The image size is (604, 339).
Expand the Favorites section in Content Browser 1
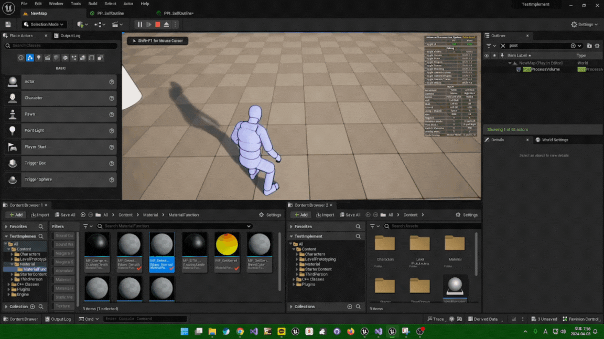[x=6, y=227]
